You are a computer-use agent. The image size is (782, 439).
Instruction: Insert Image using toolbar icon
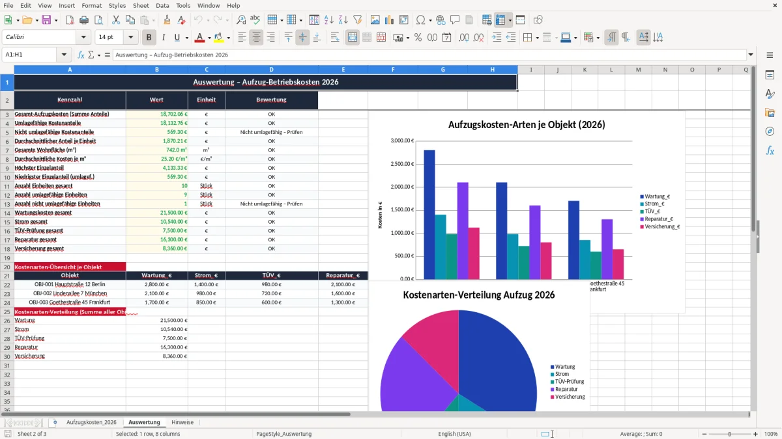click(375, 20)
